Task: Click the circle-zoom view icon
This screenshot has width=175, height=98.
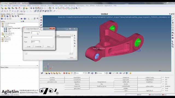Action: tap(5, 11)
